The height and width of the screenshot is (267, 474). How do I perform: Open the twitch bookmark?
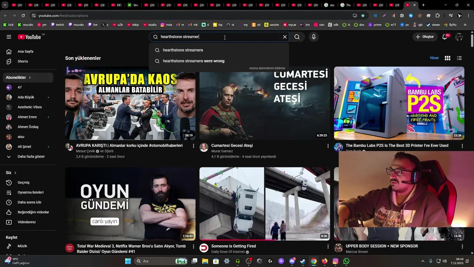(57, 25)
